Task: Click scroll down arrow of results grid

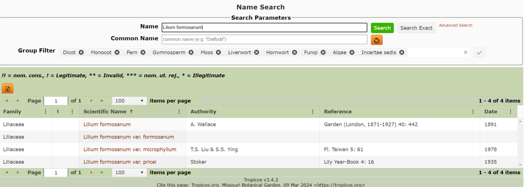Action: (x=520, y=165)
